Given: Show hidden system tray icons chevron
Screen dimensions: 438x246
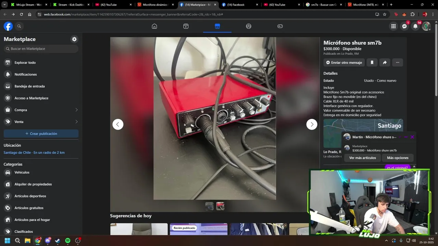Looking at the screenshot, I should 386,241.
